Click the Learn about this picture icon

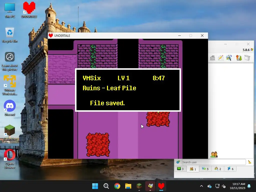pos(10,61)
